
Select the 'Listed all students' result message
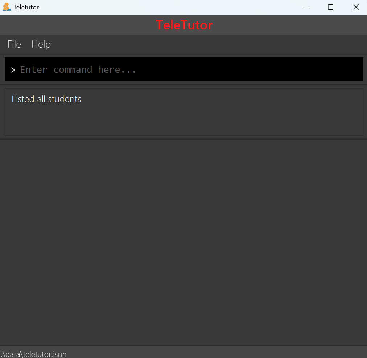click(46, 99)
